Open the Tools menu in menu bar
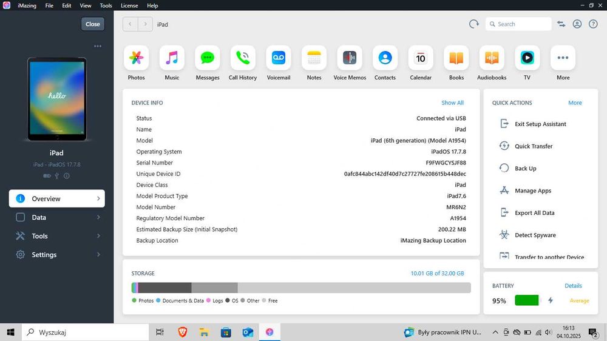 [x=106, y=5]
